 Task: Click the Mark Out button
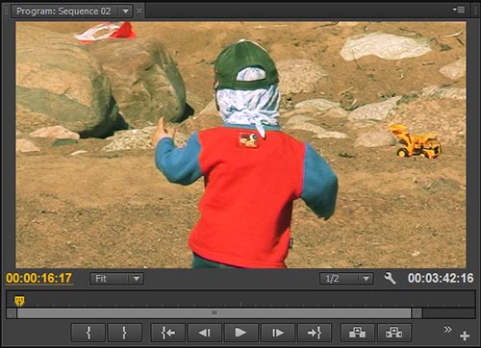[125, 333]
